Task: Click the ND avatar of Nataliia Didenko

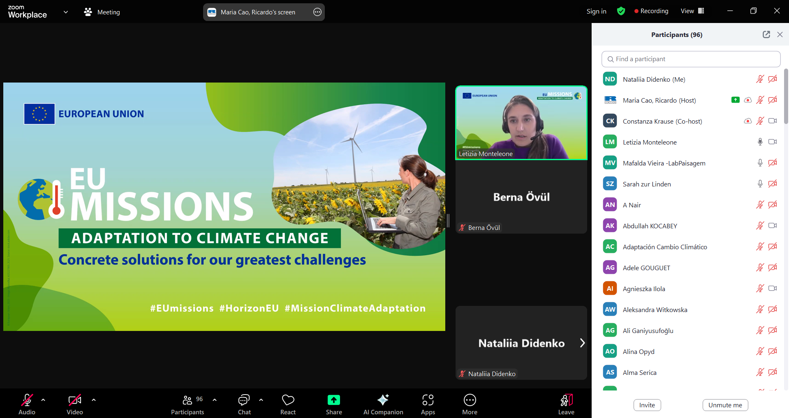Action: [610, 79]
